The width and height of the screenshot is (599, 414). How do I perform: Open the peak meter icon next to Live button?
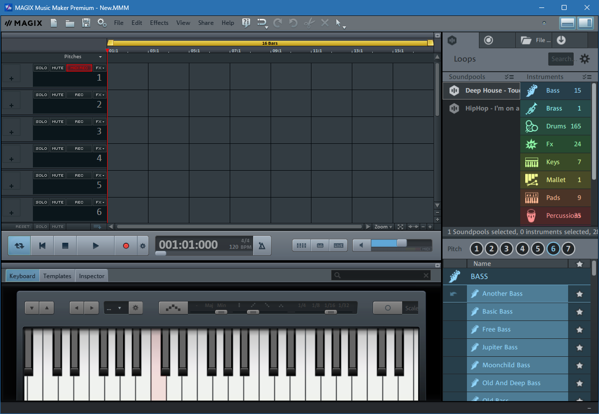tap(320, 245)
